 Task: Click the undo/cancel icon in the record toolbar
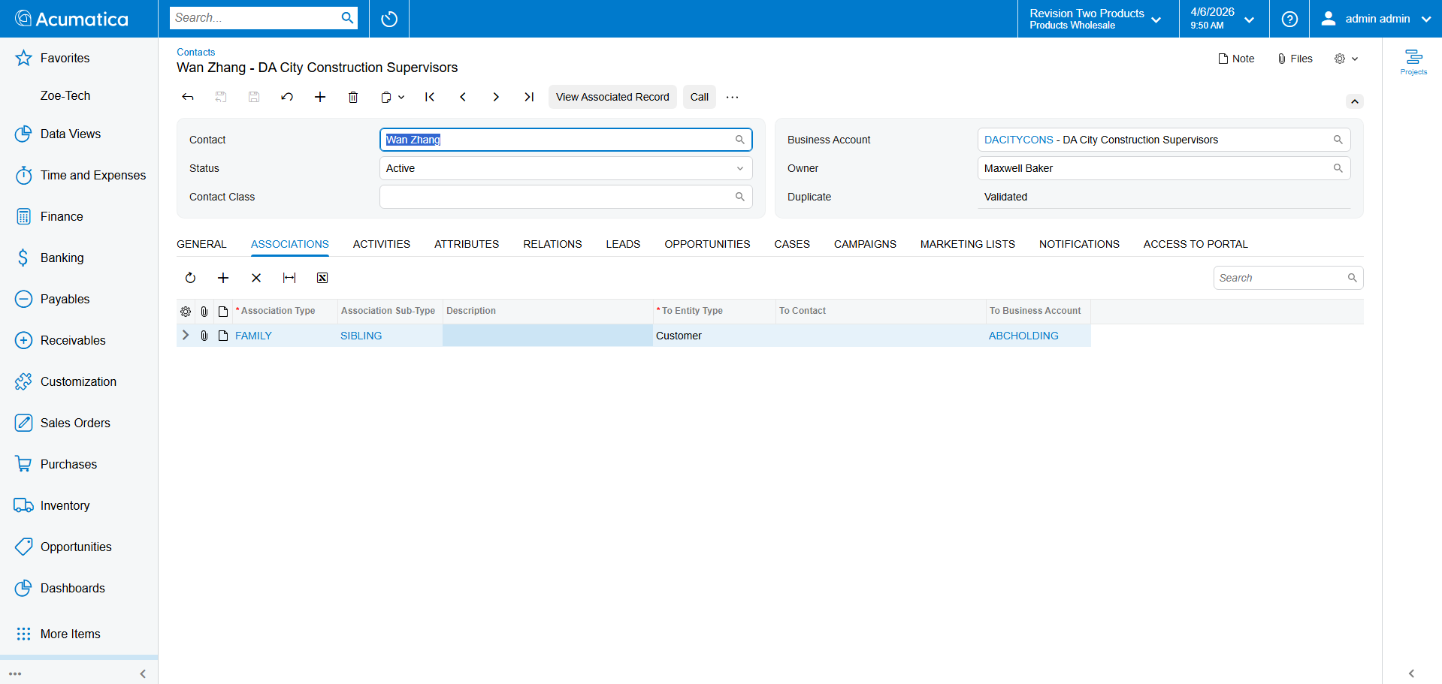[287, 97]
